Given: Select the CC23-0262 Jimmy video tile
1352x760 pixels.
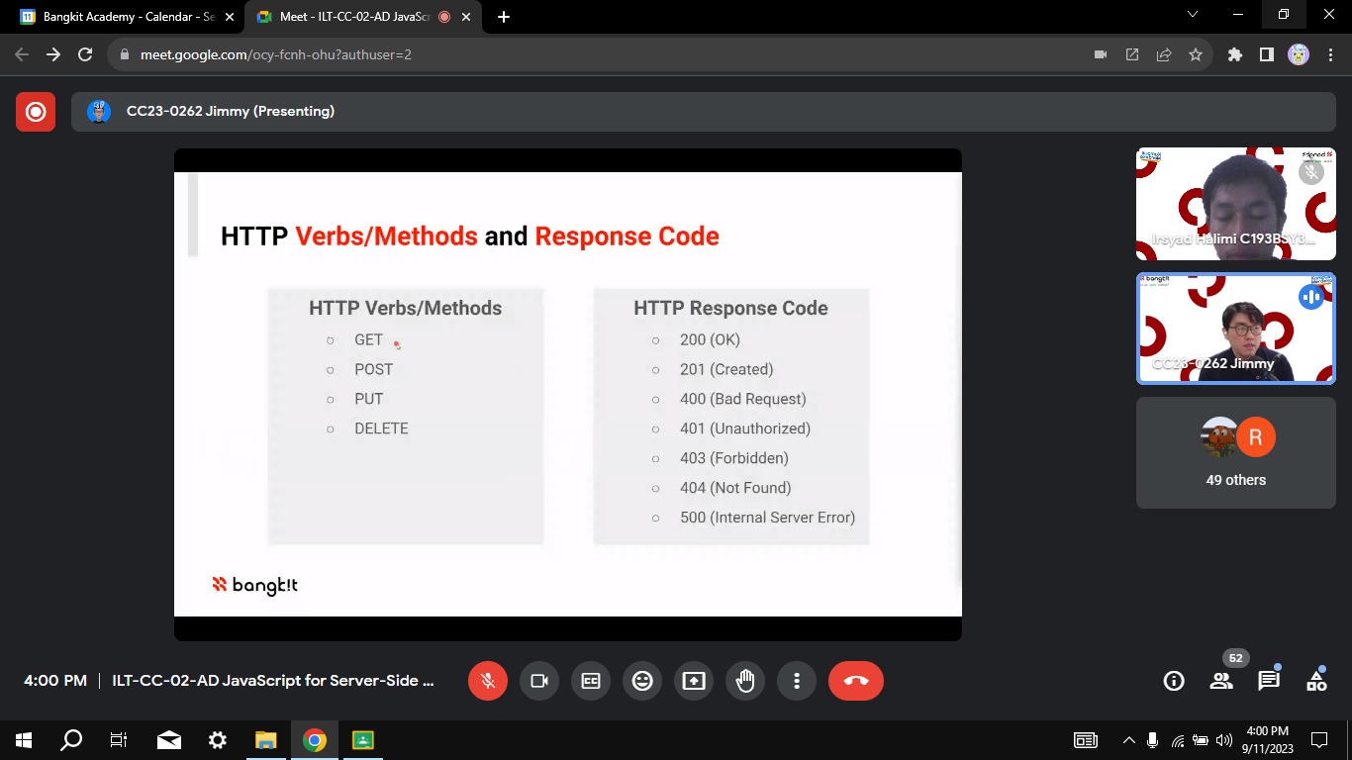Looking at the screenshot, I should click(x=1235, y=329).
